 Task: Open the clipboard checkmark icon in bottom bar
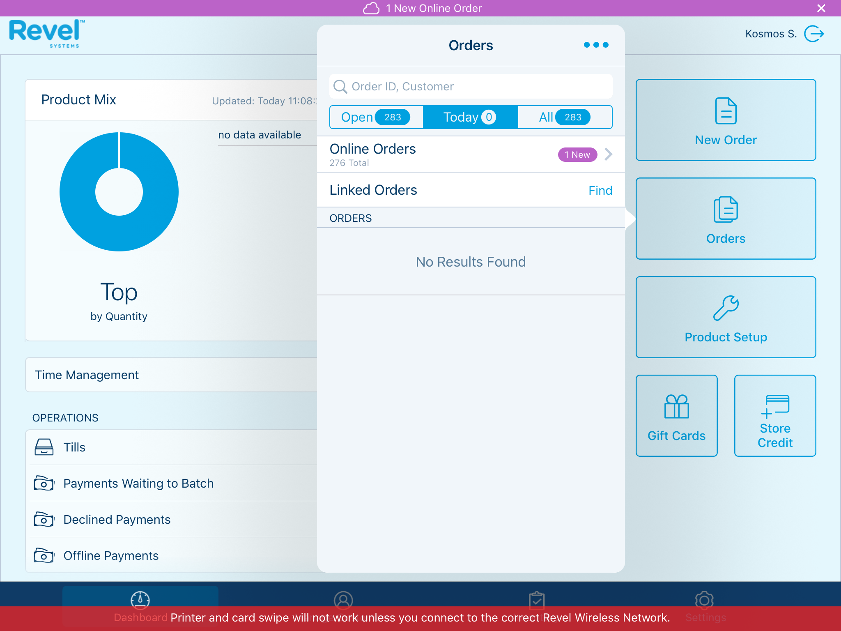pyautogui.click(x=537, y=600)
